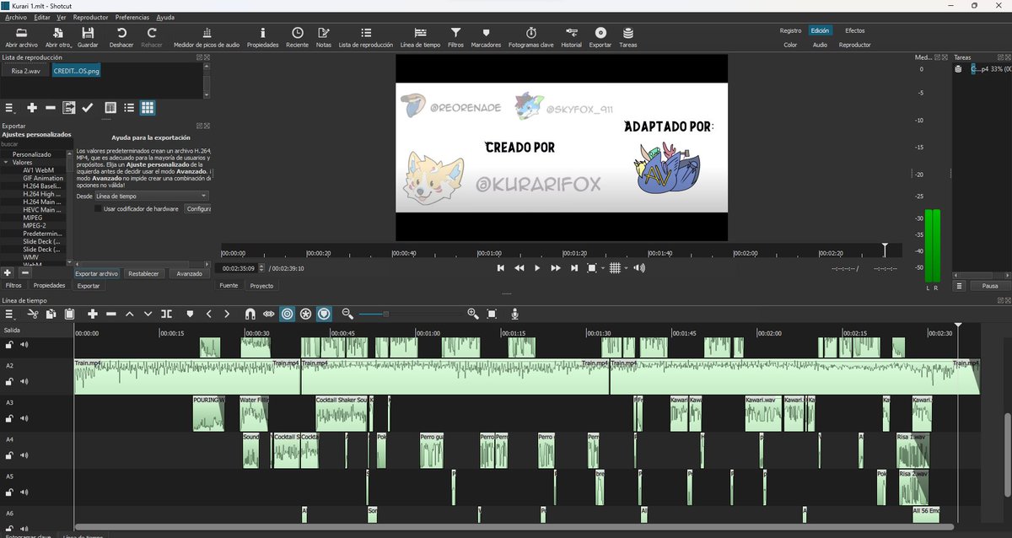
Task: Open the playlist hamburger menu
Action: pyautogui.click(x=9, y=108)
